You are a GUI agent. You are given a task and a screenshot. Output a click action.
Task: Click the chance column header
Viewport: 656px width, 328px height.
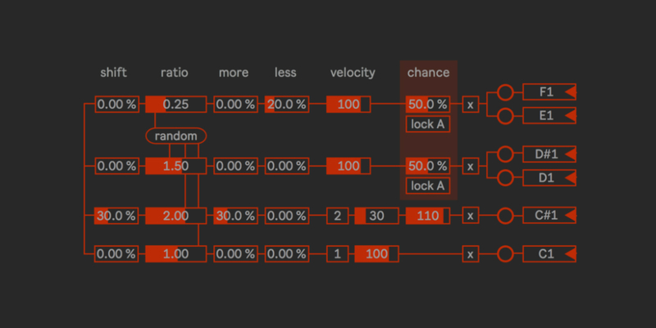(x=428, y=73)
